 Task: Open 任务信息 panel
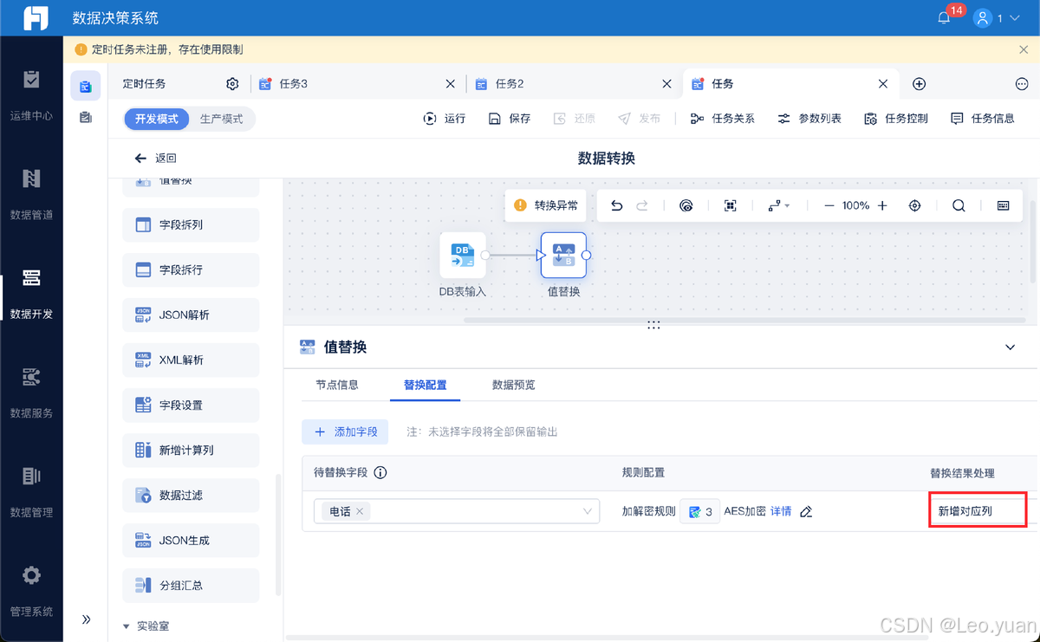983,119
